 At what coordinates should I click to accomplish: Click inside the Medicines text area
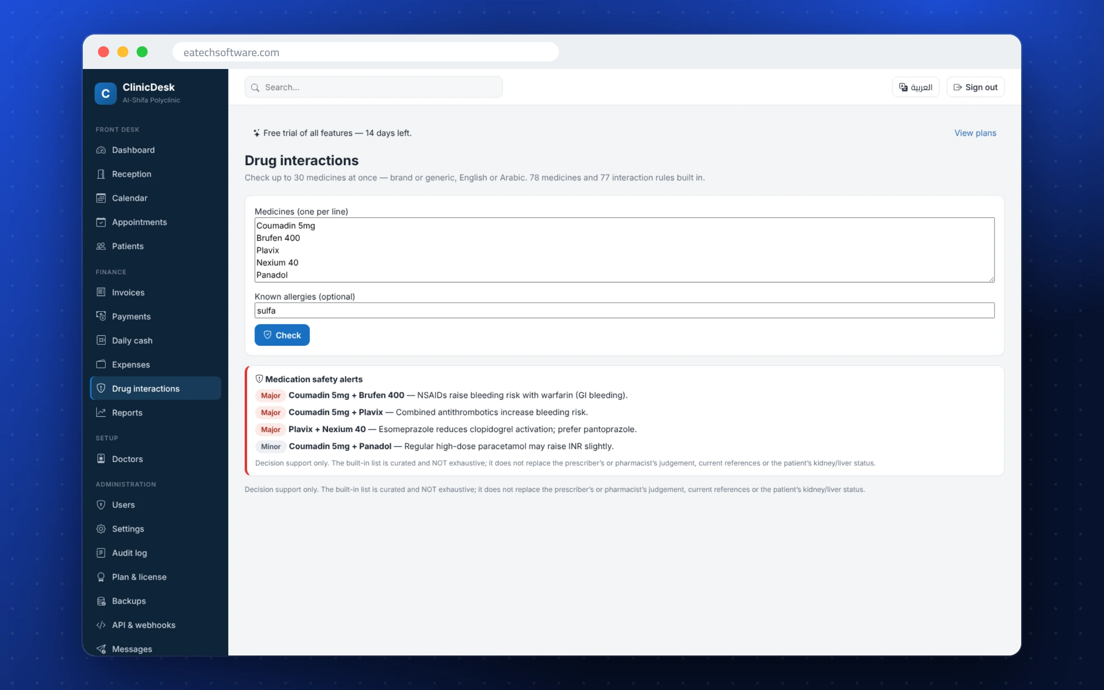tap(624, 250)
